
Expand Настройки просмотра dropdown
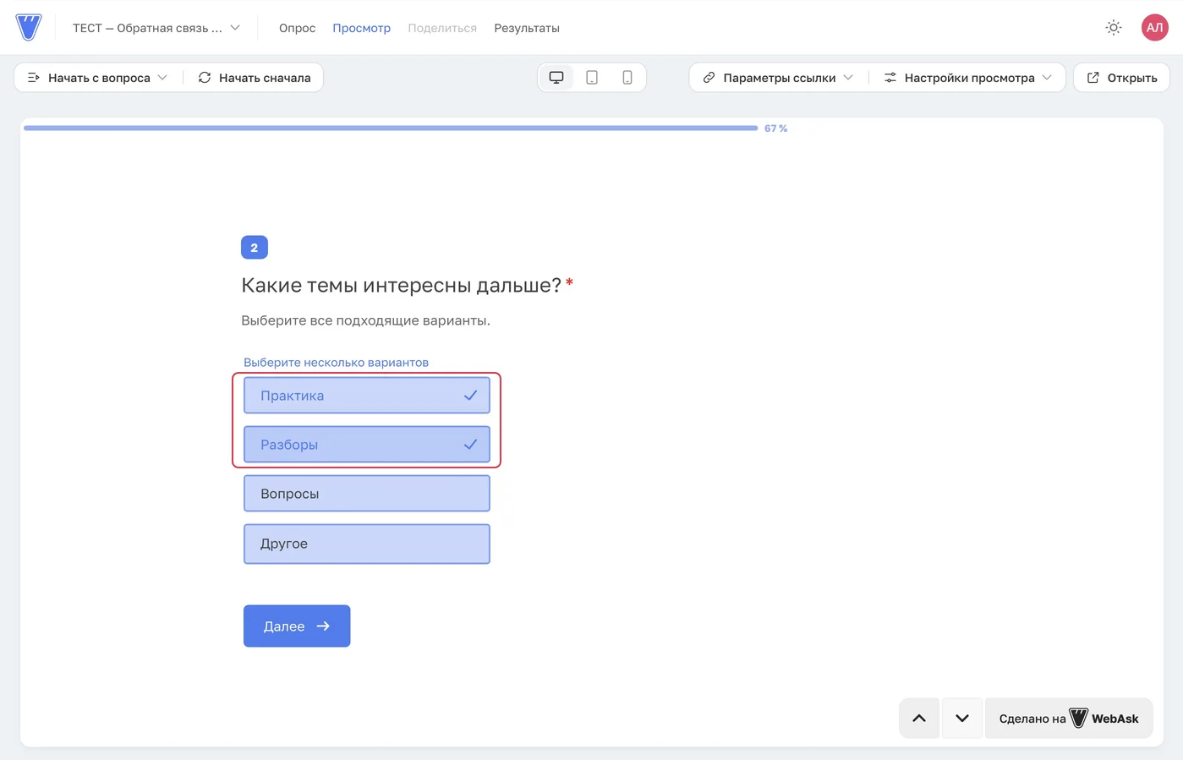coord(968,78)
